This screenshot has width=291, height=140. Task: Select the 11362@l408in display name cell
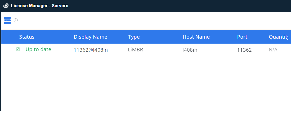pyautogui.click(x=91, y=50)
